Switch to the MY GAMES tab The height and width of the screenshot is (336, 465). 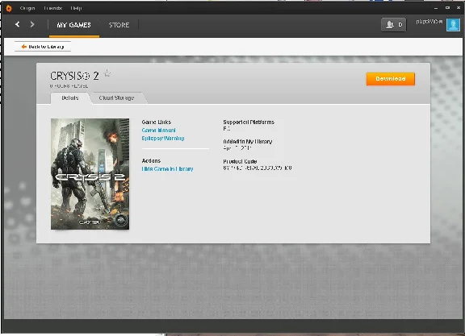(73, 25)
